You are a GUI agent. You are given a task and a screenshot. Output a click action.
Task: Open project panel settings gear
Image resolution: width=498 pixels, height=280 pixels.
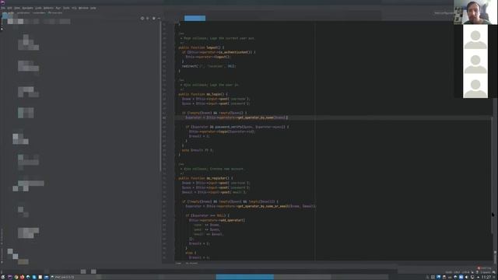tap(154, 19)
